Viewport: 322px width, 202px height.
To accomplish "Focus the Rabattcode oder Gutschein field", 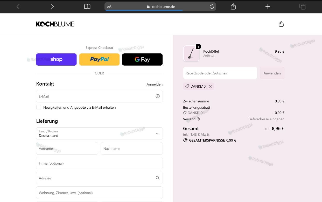I will pos(220,73).
